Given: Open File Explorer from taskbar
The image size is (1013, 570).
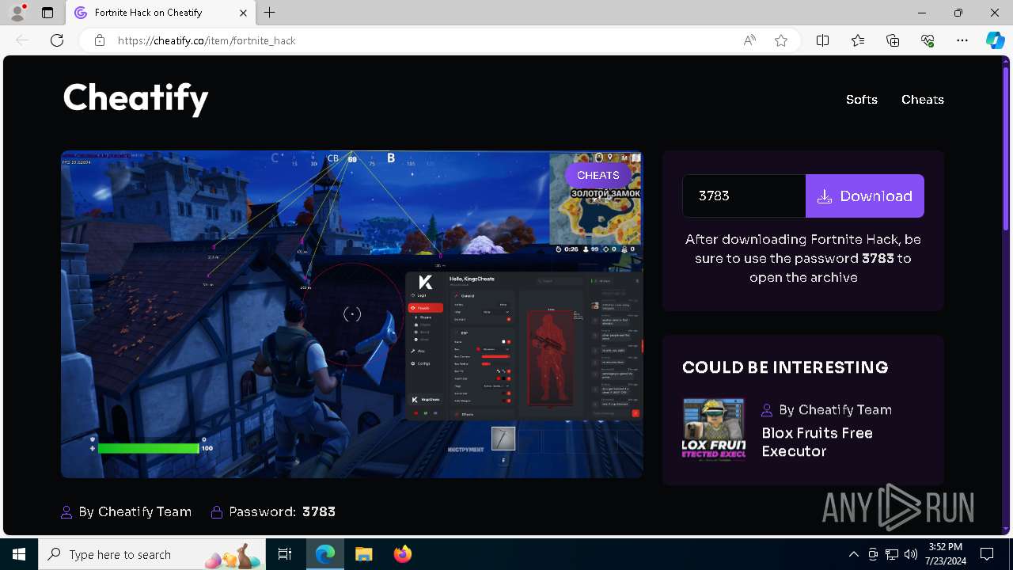Looking at the screenshot, I should click(x=363, y=554).
